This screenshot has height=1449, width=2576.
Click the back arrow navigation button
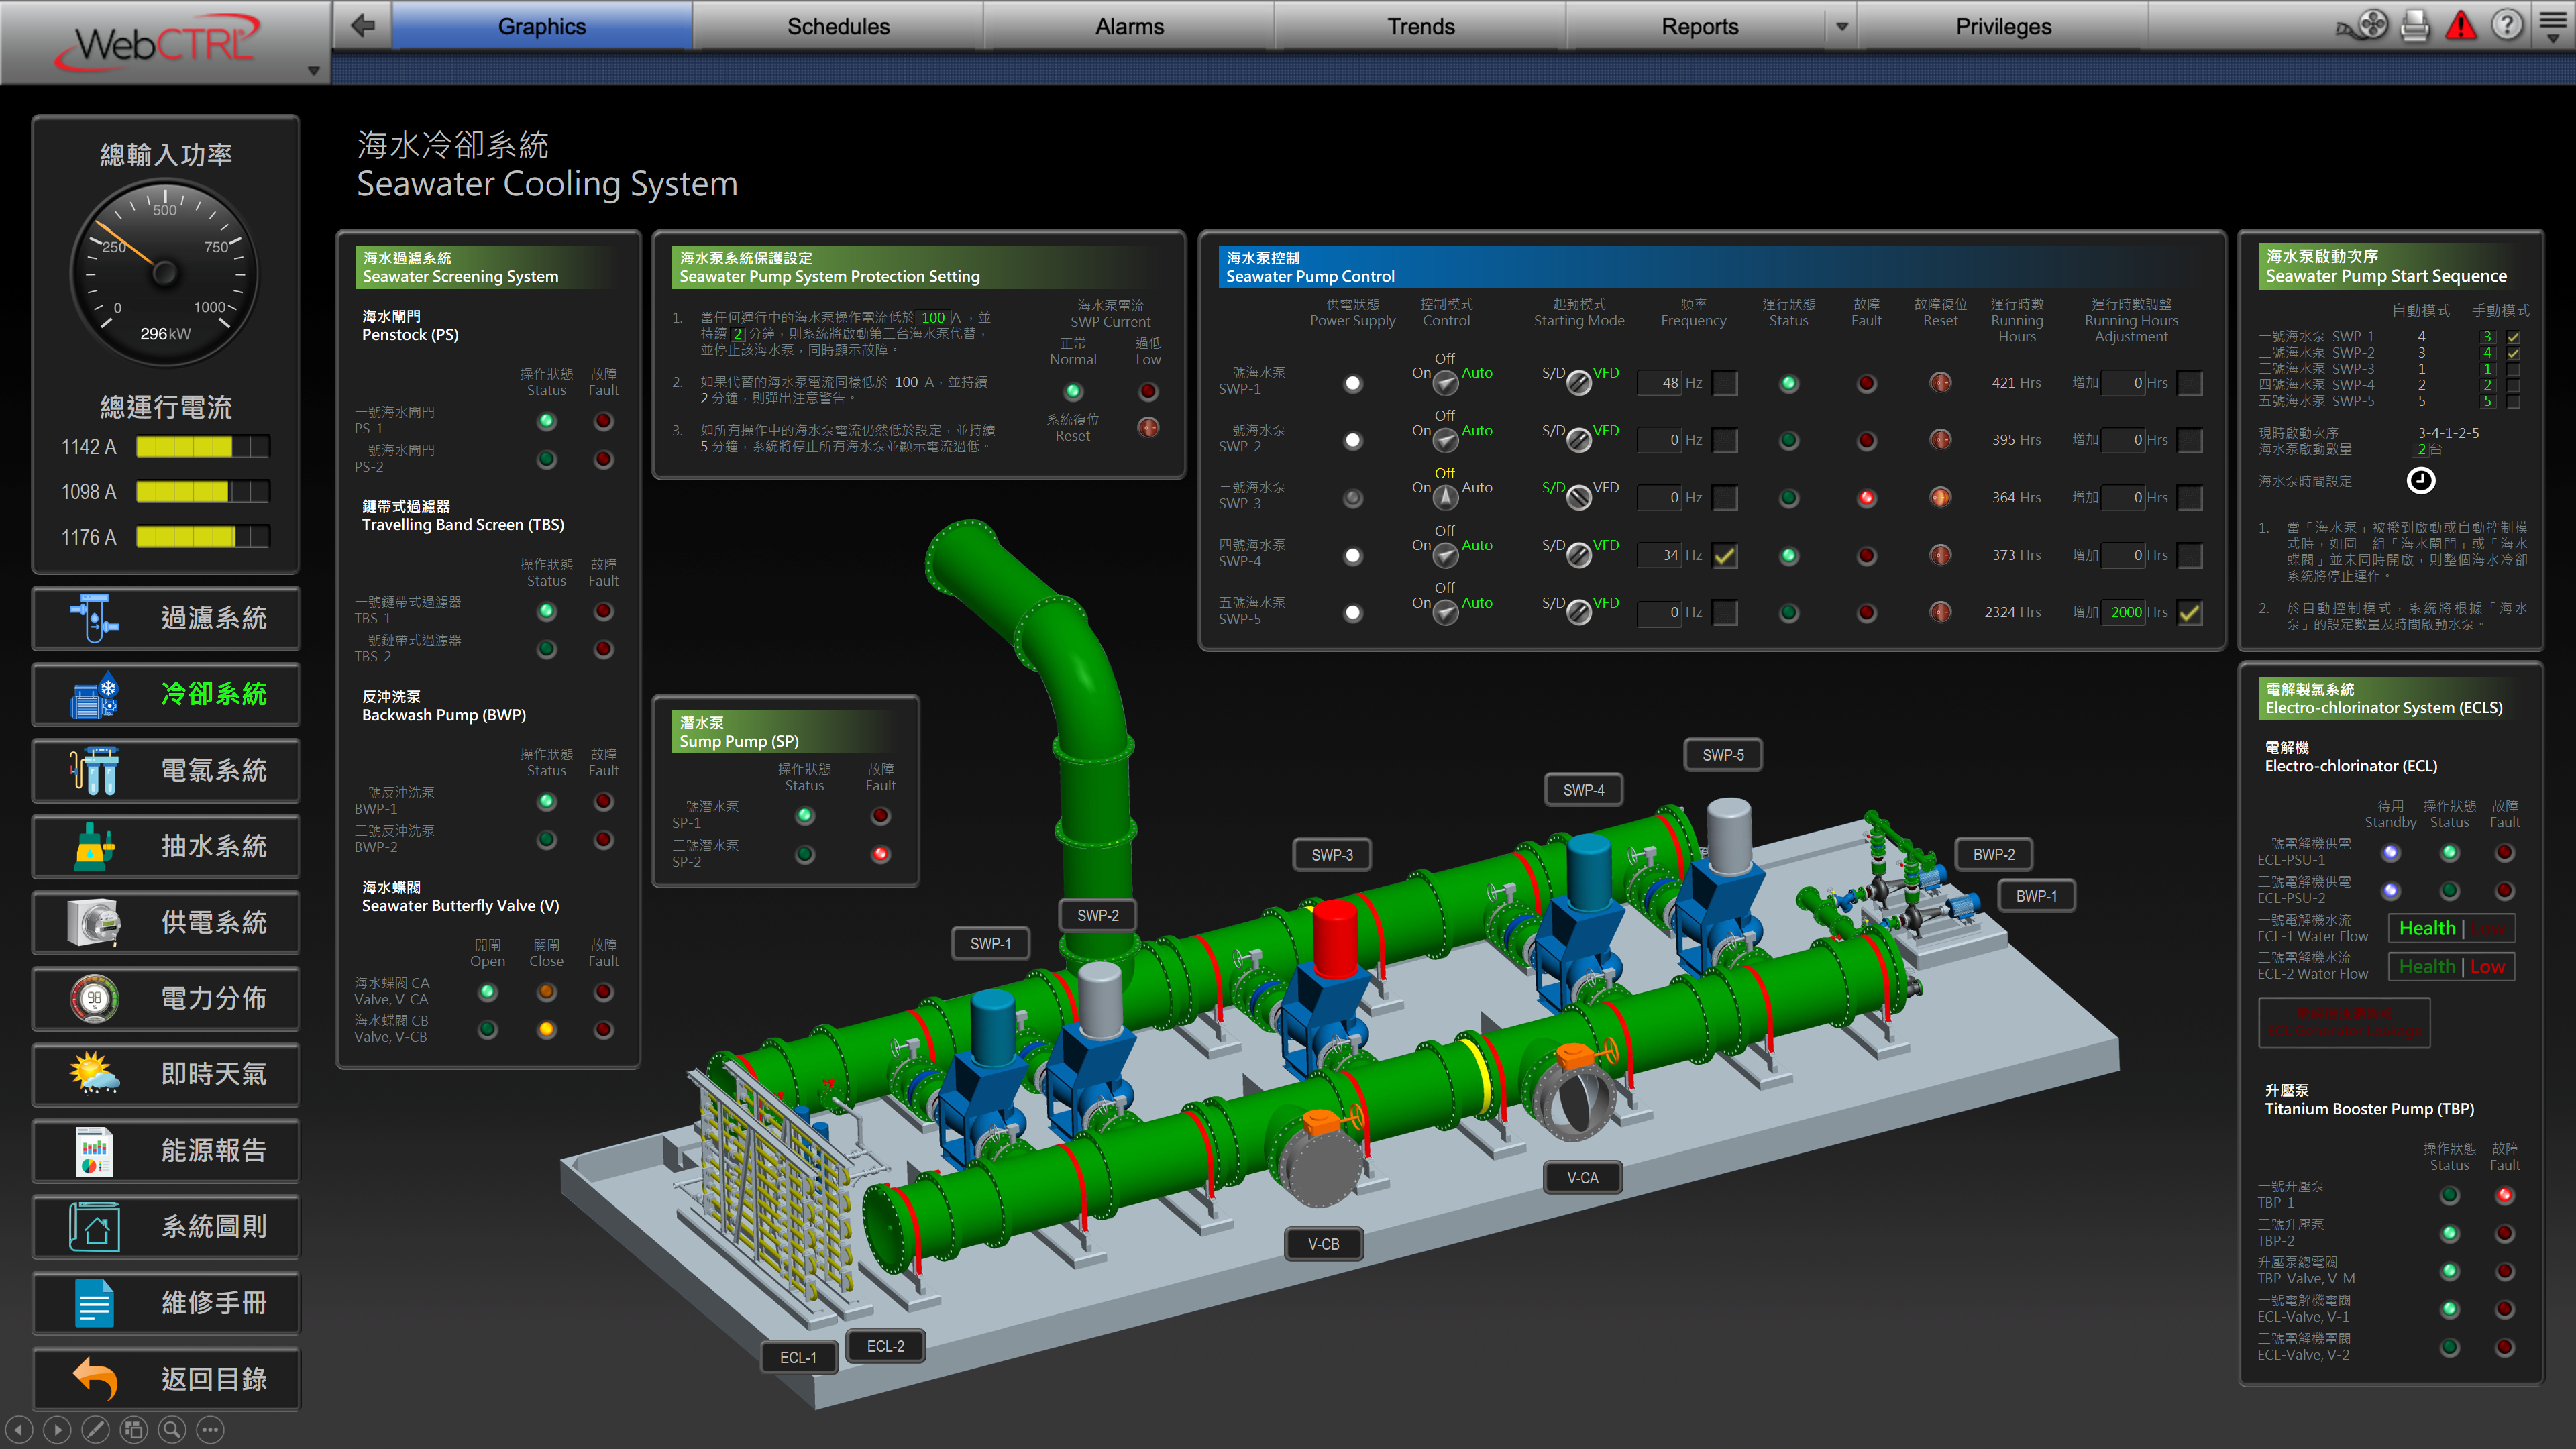click(x=363, y=25)
